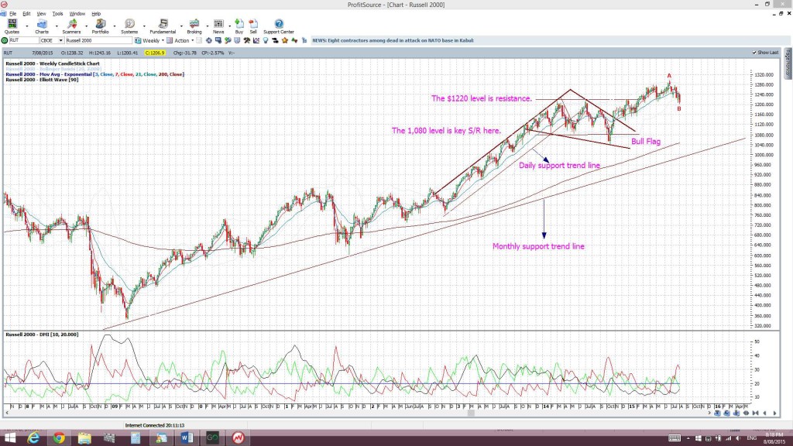Open the Edit menu
793x446 pixels.
(x=26, y=14)
